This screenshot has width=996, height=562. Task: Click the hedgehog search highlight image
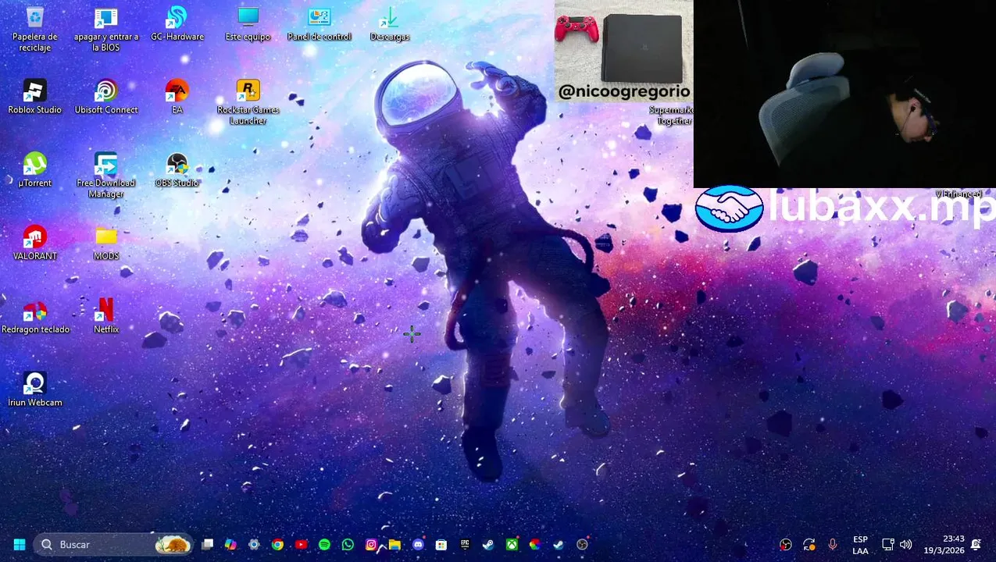click(173, 545)
